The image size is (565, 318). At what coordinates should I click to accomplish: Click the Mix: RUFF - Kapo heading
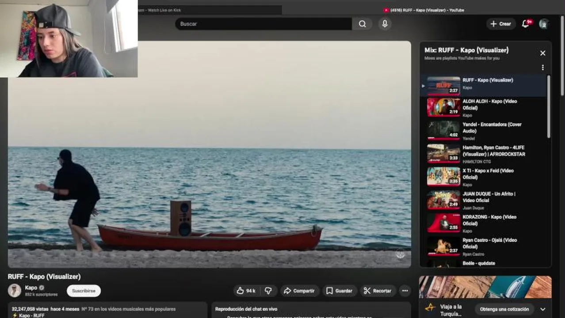(x=466, y=50)
